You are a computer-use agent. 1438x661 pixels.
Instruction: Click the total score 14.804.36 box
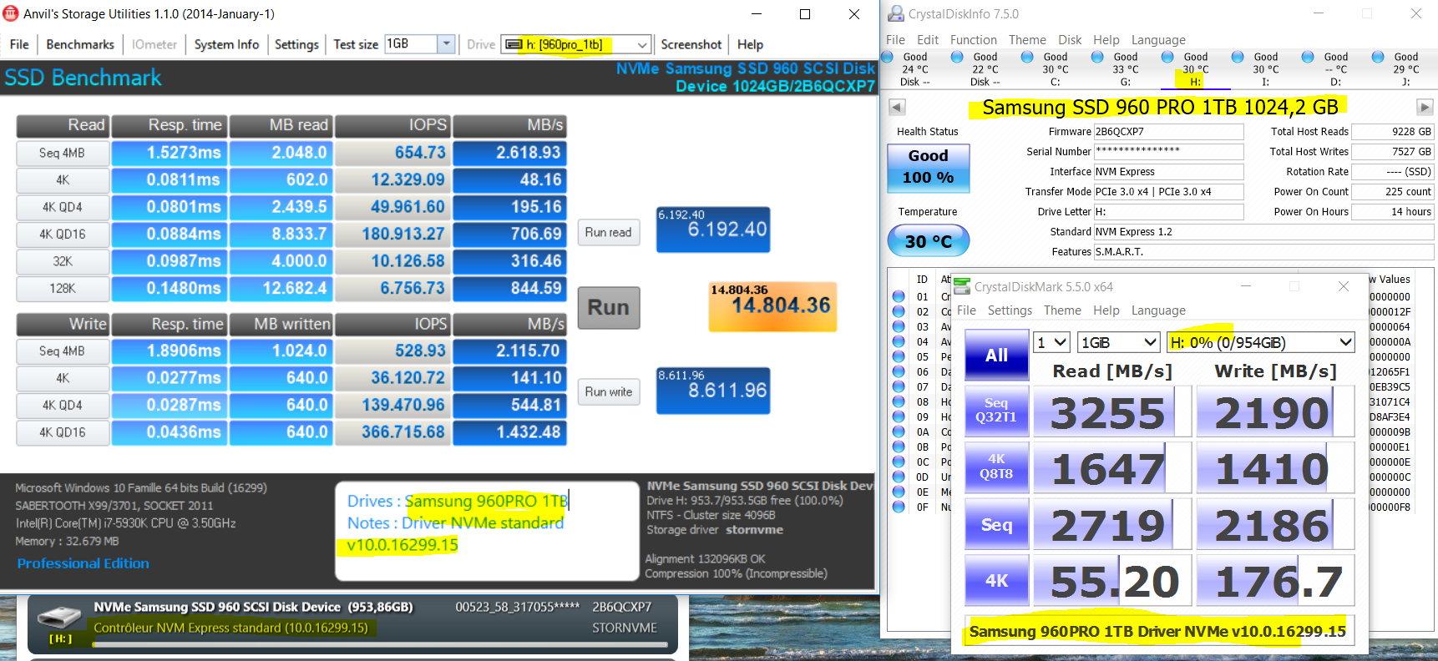tap(772, 306)
